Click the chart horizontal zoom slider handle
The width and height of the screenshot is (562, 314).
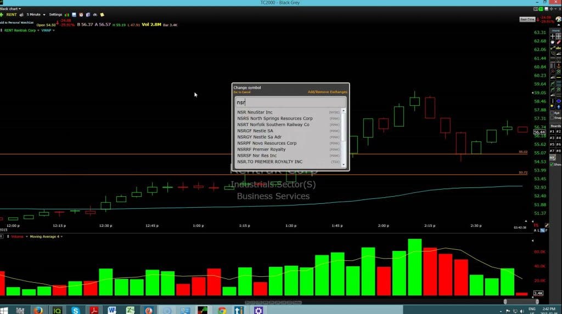(505, 302)
